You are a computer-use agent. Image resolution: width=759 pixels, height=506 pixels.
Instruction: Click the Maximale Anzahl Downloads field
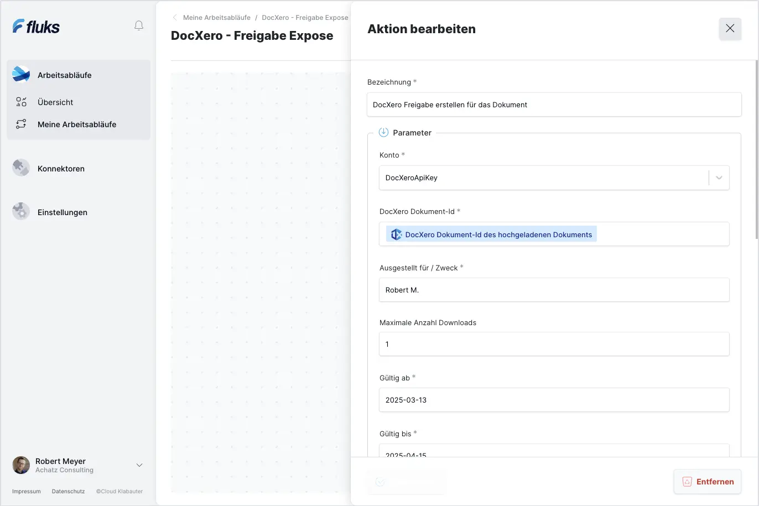(x=554, y=344)
